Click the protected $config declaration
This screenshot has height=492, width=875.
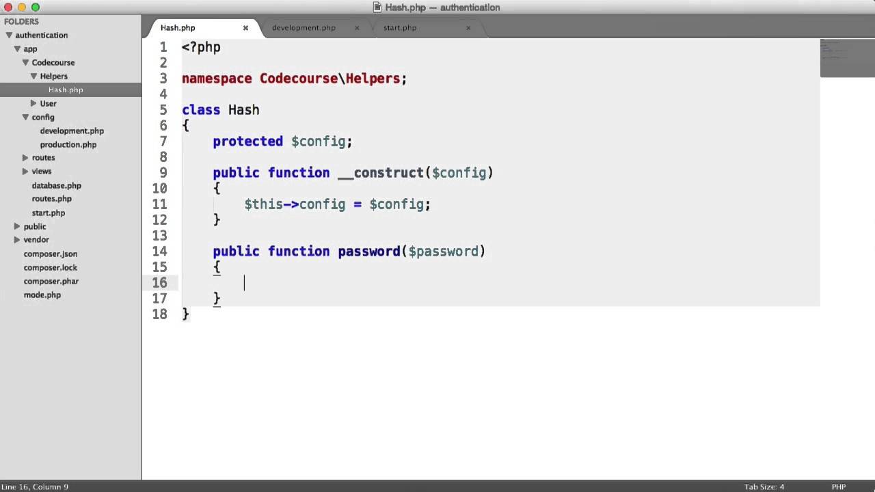282,141
